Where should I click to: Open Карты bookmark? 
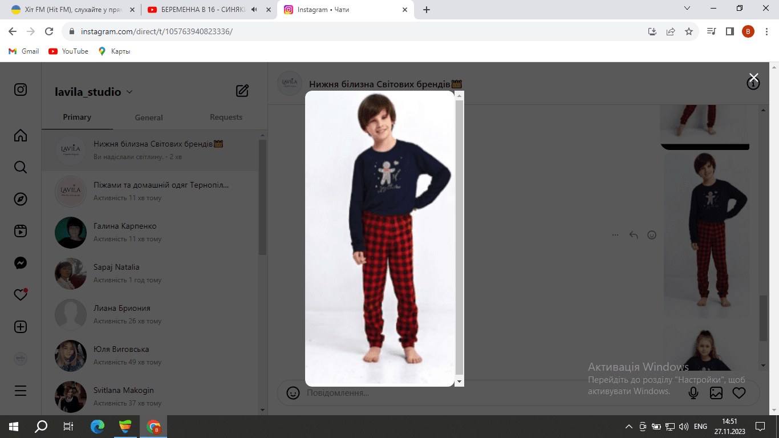pos(114,51)
